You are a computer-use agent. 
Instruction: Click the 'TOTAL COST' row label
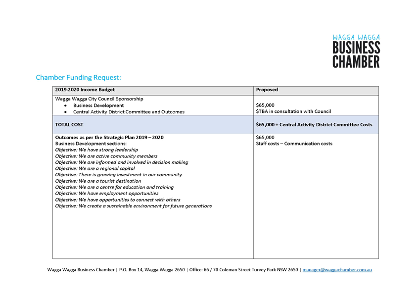(x=69, y=125)
